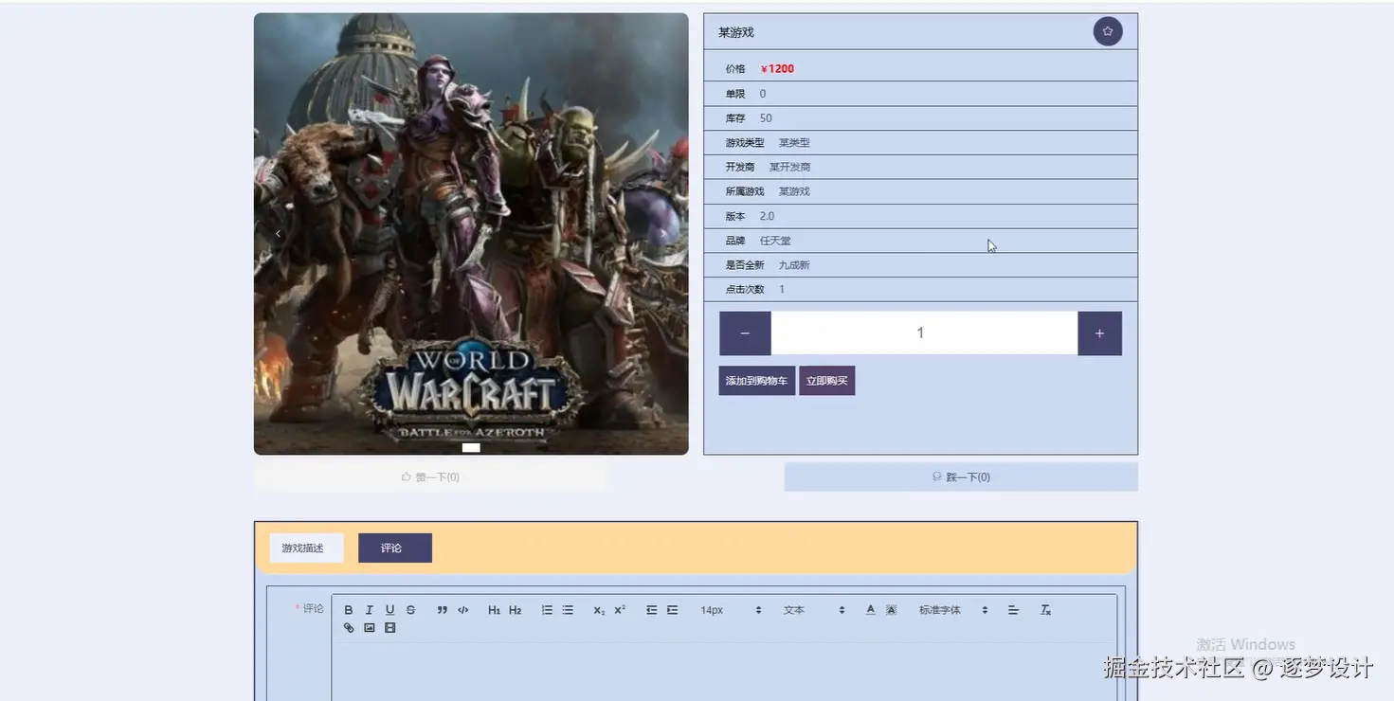Insert an image into the comment
The image size is (1394, 701).
coord(370,628)
